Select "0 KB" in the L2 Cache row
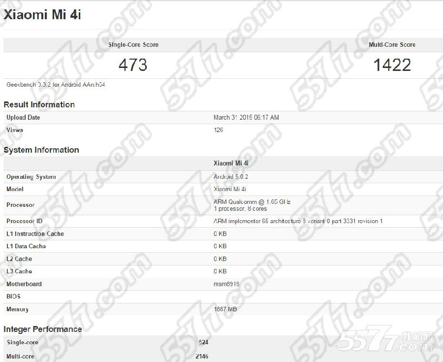443x362 pixels. (x=220, y=259)
